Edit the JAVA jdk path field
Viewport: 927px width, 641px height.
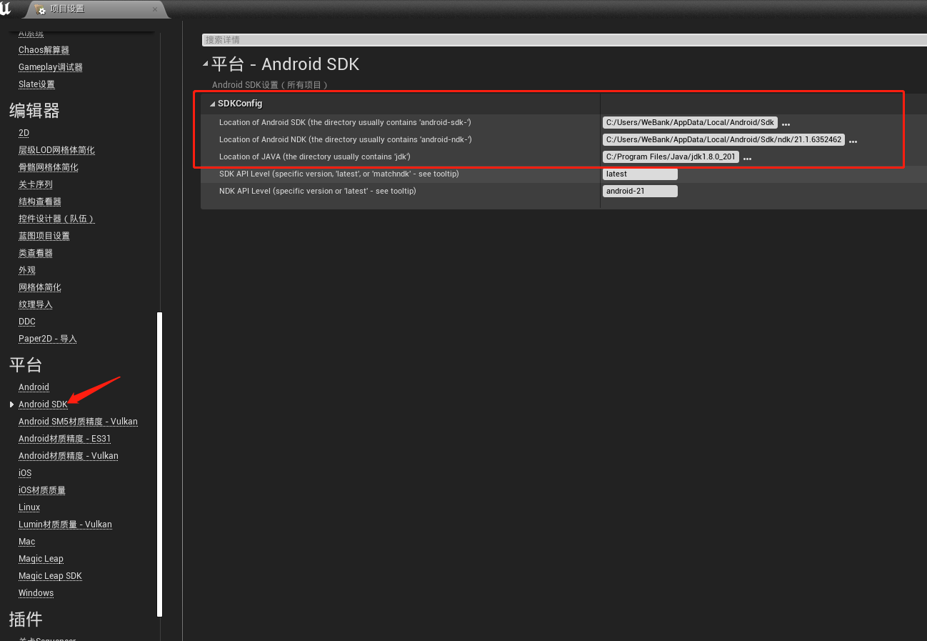coord(671,156)
